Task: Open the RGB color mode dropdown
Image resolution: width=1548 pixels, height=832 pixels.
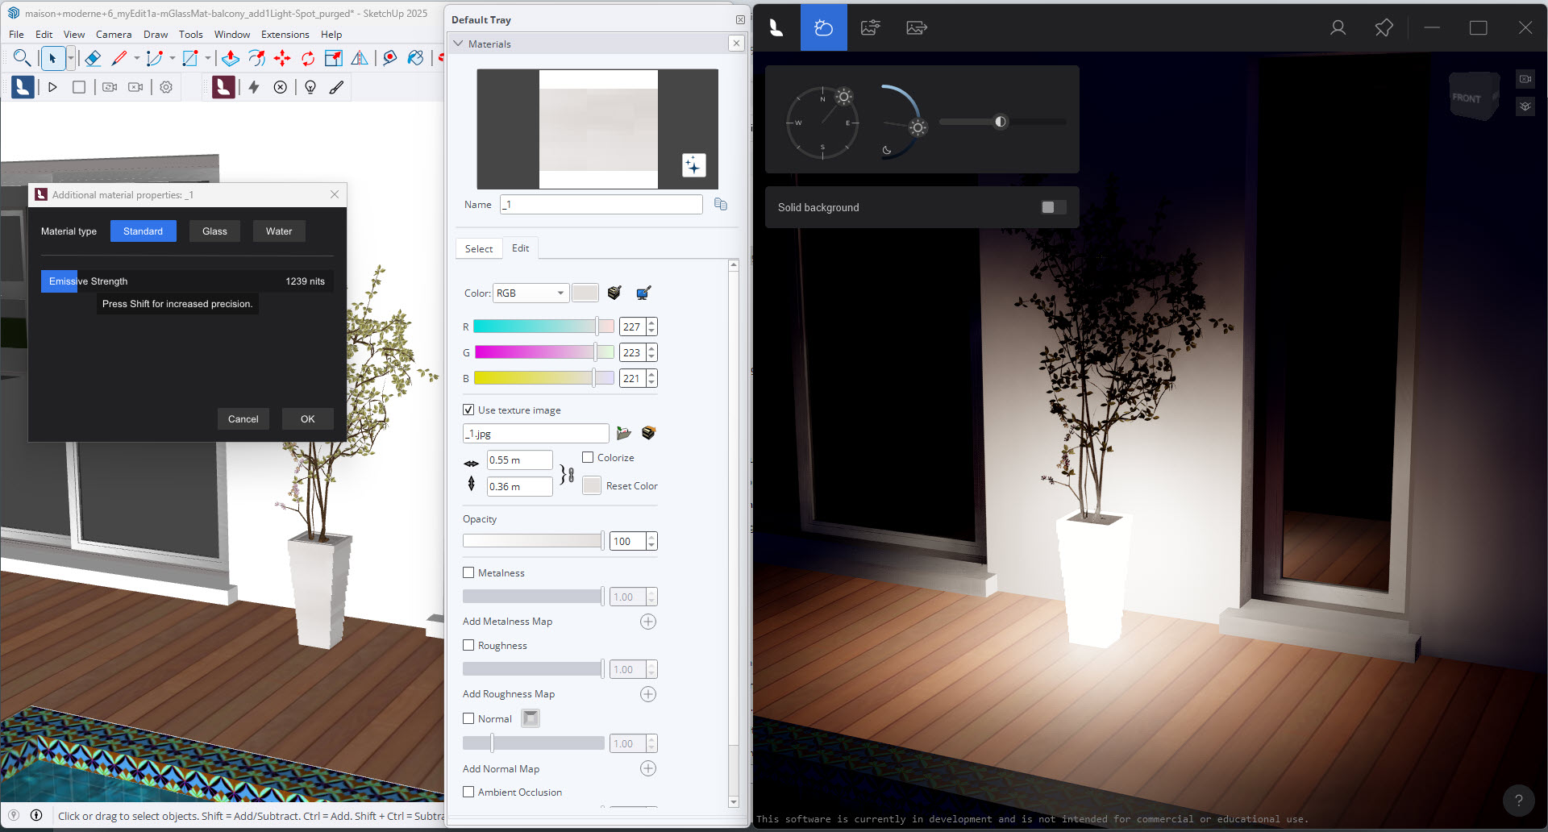Action: [x=531, y=293]
